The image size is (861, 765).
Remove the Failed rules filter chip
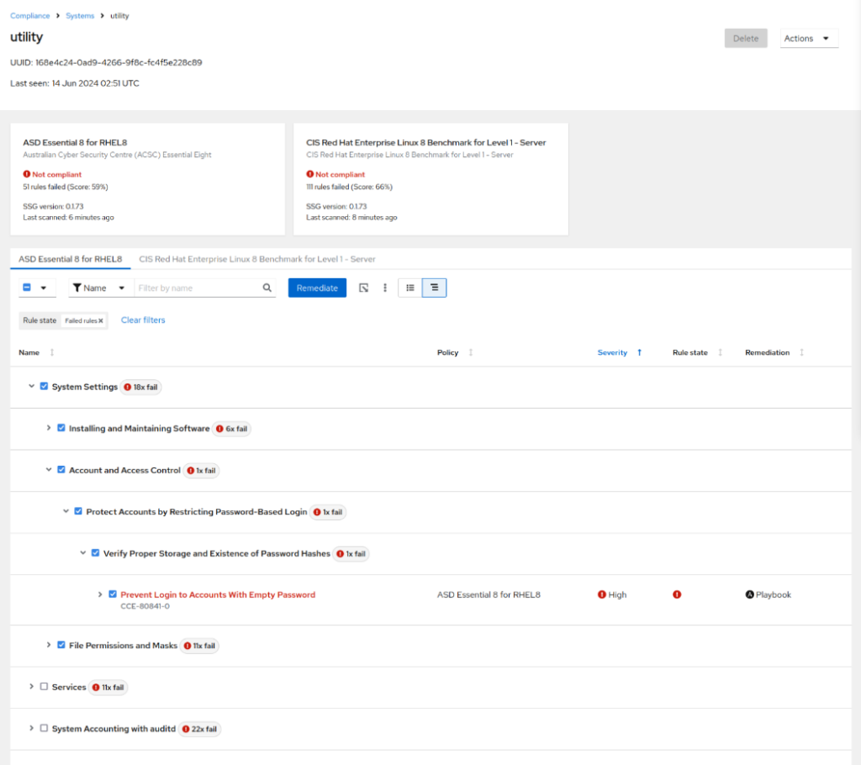101,320
